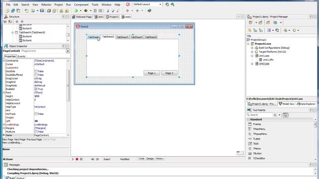Screen dimensions: 319x179
Task: Uncheck the Enabled True checkbox
Action: [x=36, y=89]
